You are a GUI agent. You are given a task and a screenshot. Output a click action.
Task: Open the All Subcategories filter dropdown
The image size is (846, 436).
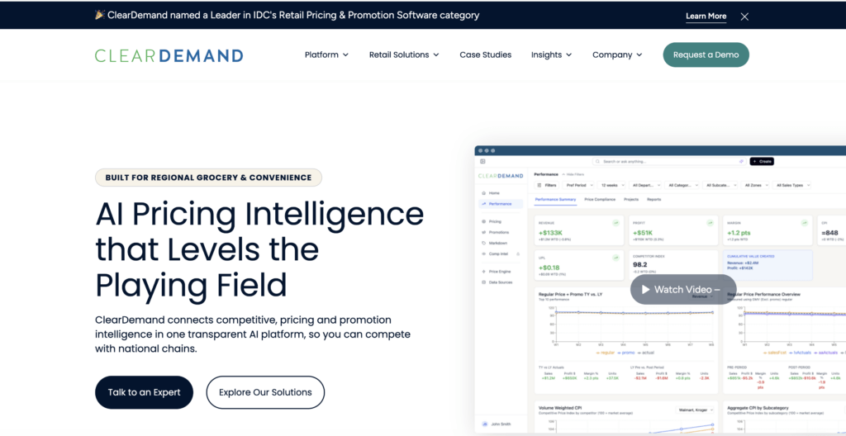(720, 185)
